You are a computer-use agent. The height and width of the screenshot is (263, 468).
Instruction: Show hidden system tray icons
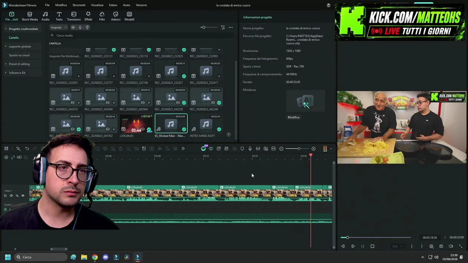coord(423,257)
